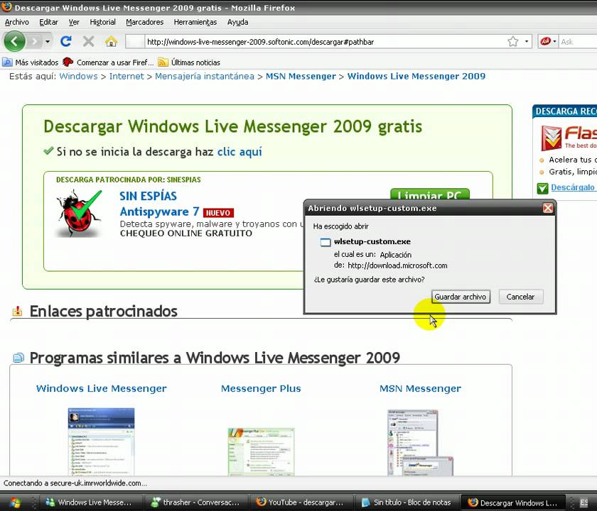Click the Enlaces patrocinados heading icon
The width and height of the screenshot is (597, 511).
[x=17, y=312]
